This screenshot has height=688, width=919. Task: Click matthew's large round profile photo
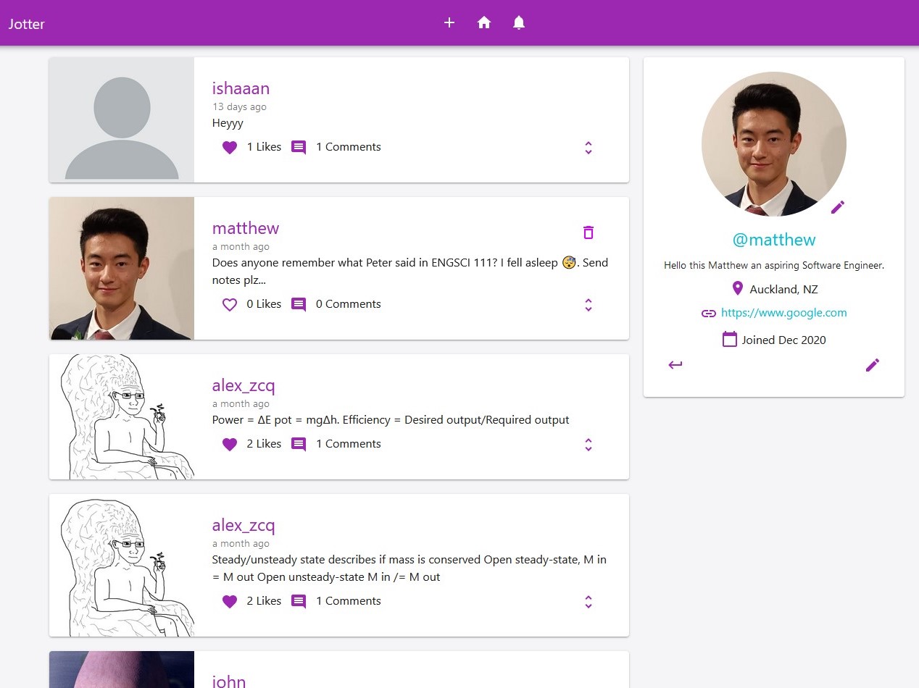[x=774, y=143]
